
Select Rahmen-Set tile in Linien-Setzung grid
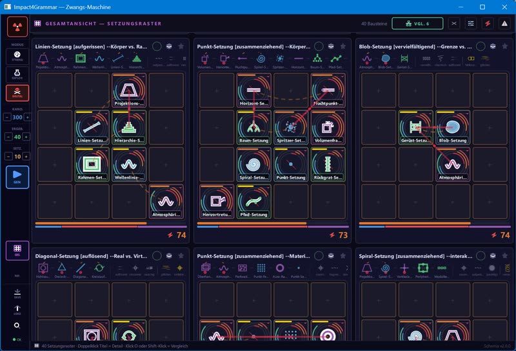(x=92, y=165)
